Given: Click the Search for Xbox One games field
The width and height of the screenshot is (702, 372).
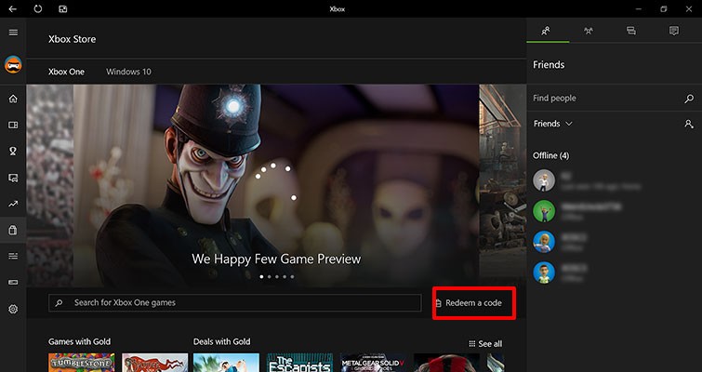Looking at the screenshot, I should [x=234, y=302].
